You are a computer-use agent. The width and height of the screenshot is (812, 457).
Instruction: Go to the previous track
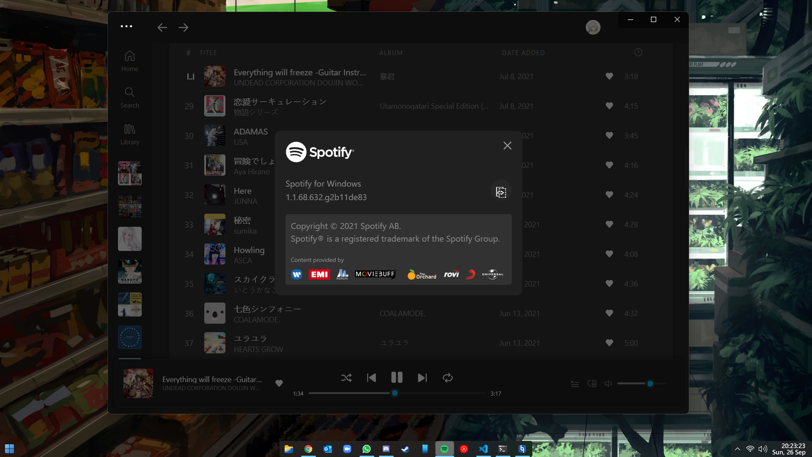click(x=371, y=378)
